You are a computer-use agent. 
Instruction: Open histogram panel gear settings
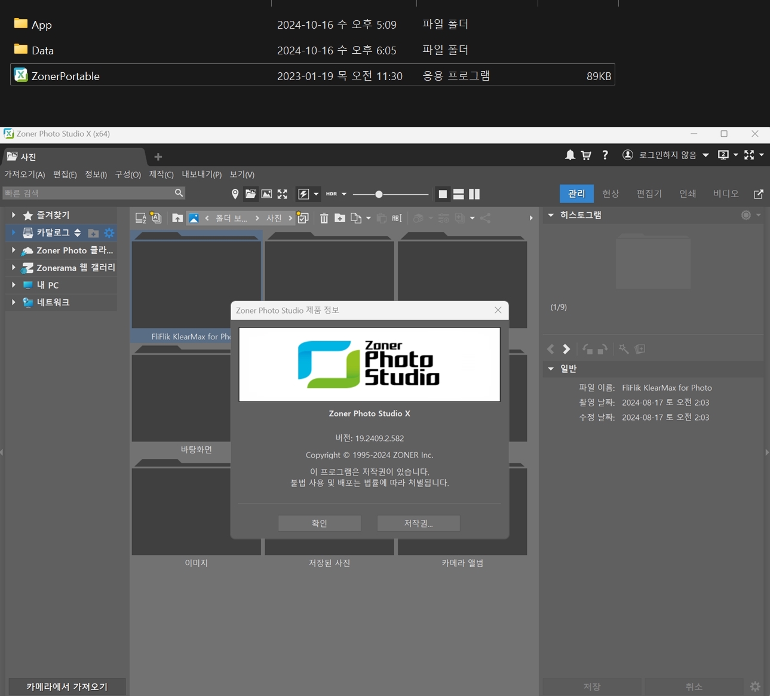pos(746,215)
